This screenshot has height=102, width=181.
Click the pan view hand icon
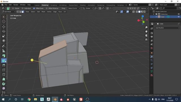pos(146,31)
